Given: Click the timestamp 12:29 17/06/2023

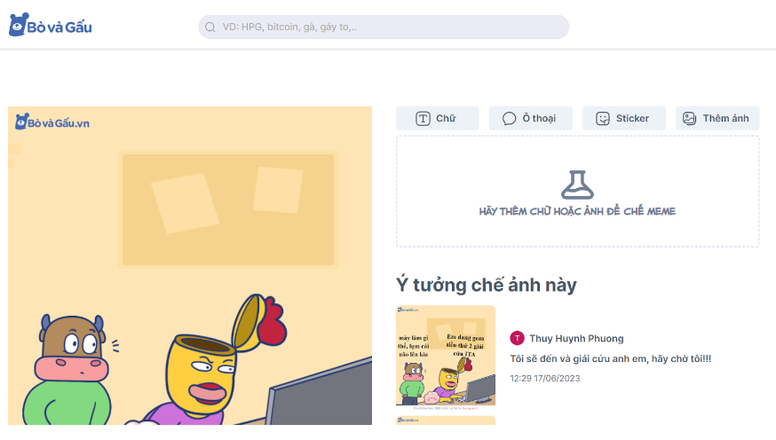Looking at the screenshot, I should (x=545, y=378).
